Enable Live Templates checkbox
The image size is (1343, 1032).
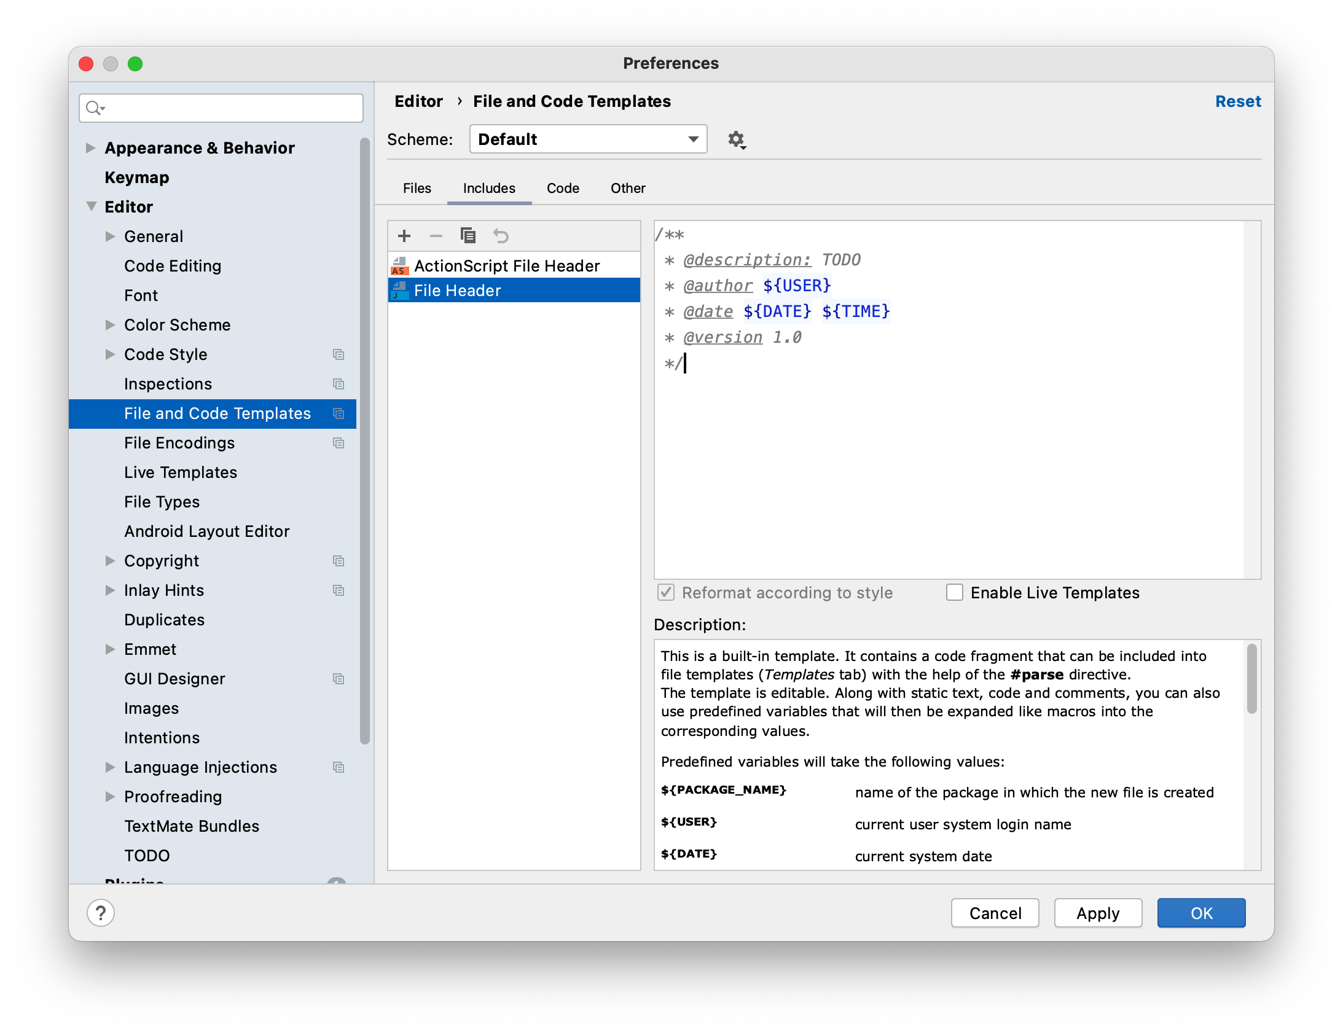click(x=955, y=593)
